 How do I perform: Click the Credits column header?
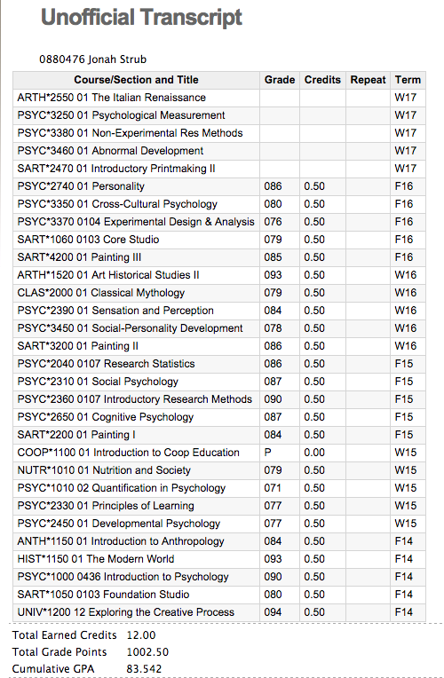(322, 80)
